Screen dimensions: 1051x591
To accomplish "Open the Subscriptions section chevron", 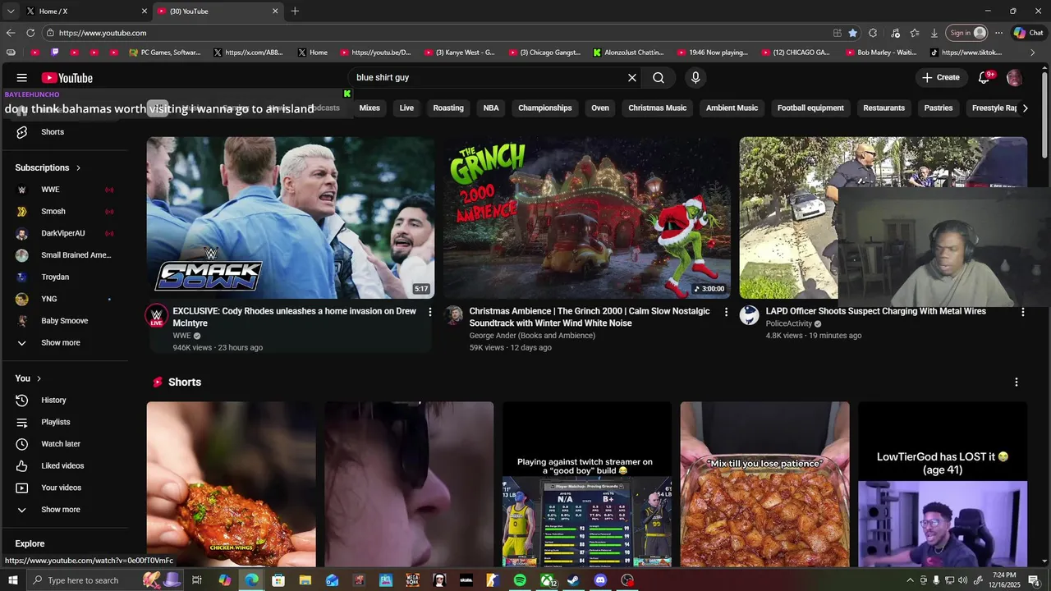I will click(78, 167).
